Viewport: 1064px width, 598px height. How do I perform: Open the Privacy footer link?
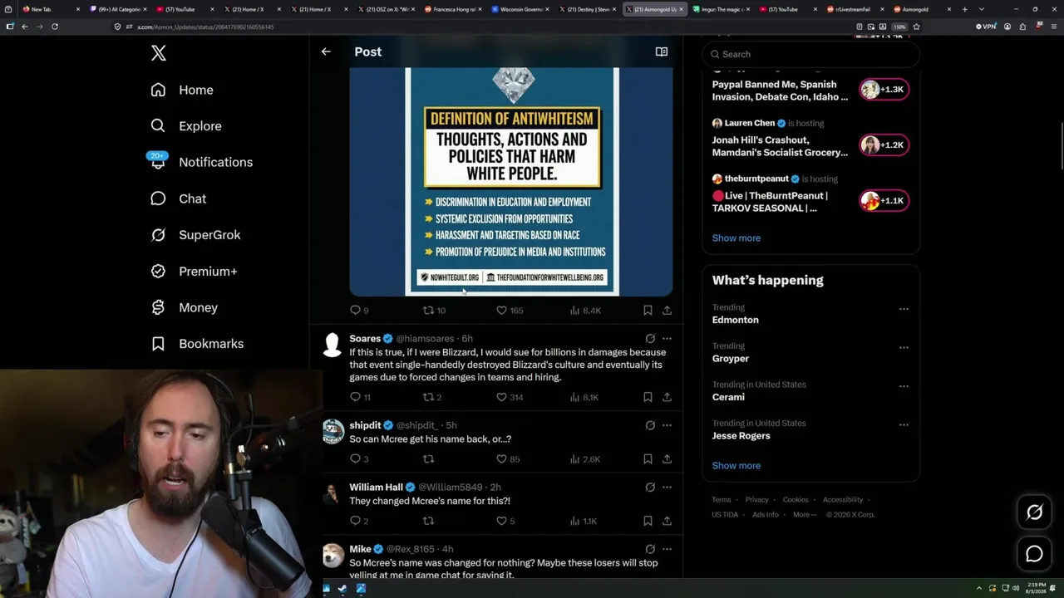tap(756, 500)
